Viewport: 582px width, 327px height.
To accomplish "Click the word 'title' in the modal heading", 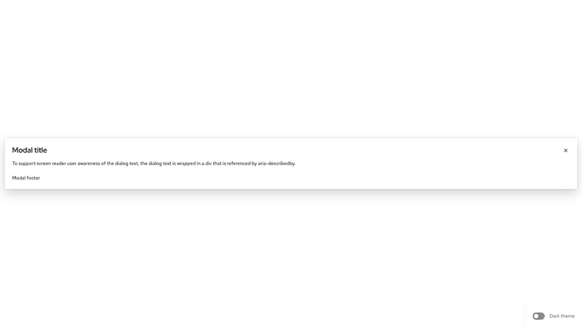I will 41,150.
